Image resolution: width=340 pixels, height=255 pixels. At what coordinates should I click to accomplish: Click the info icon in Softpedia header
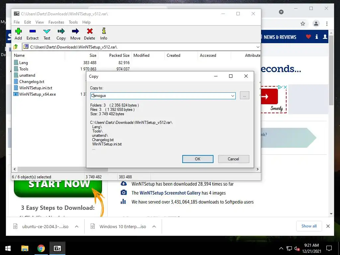[316, 37]
